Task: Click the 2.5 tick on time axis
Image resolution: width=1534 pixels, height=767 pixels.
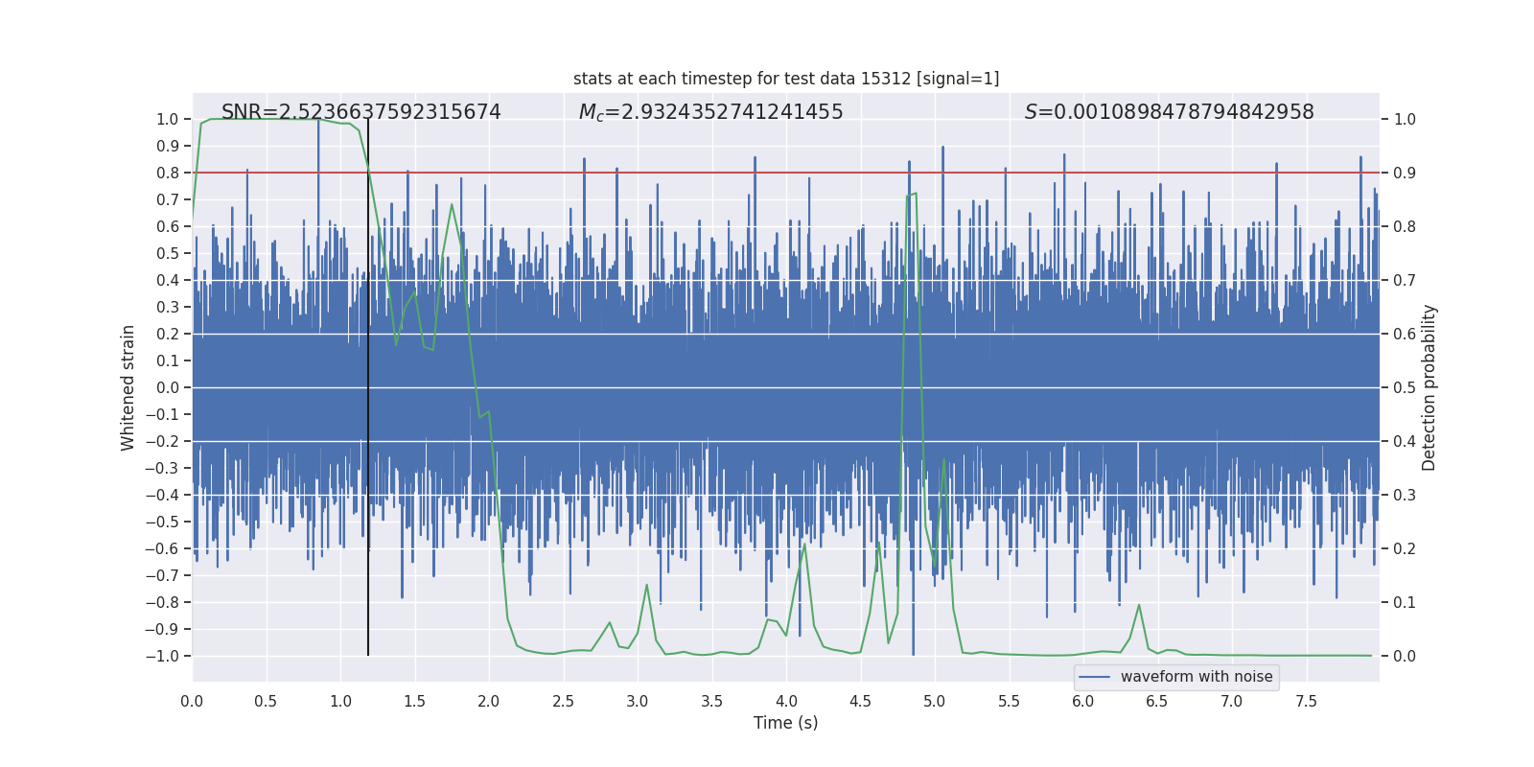Action: 563,701
